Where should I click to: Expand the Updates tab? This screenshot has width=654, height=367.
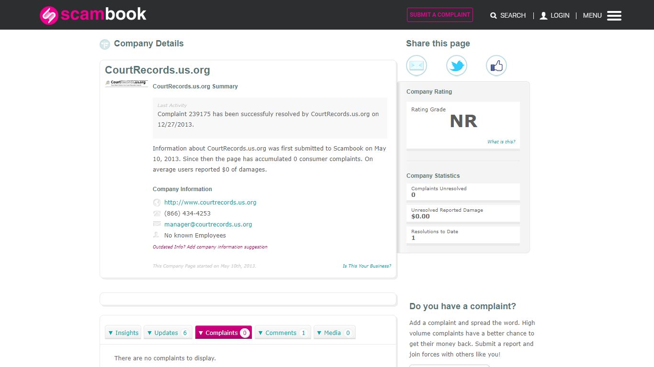[168, 333]
